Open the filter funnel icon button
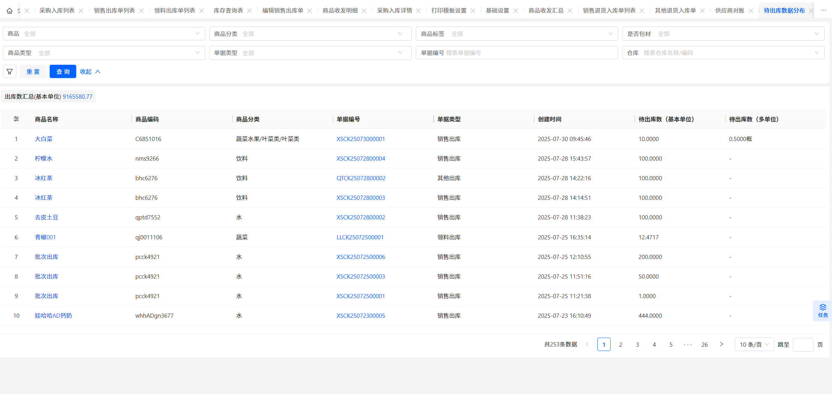 coord(10,71)
